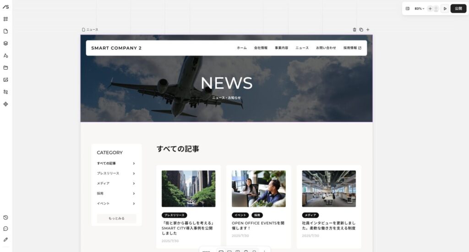Image resolution: width=469 pixels, height=252 pixels.
Task: Open the Fonts and styles panel
Action: tap(5, 55)
